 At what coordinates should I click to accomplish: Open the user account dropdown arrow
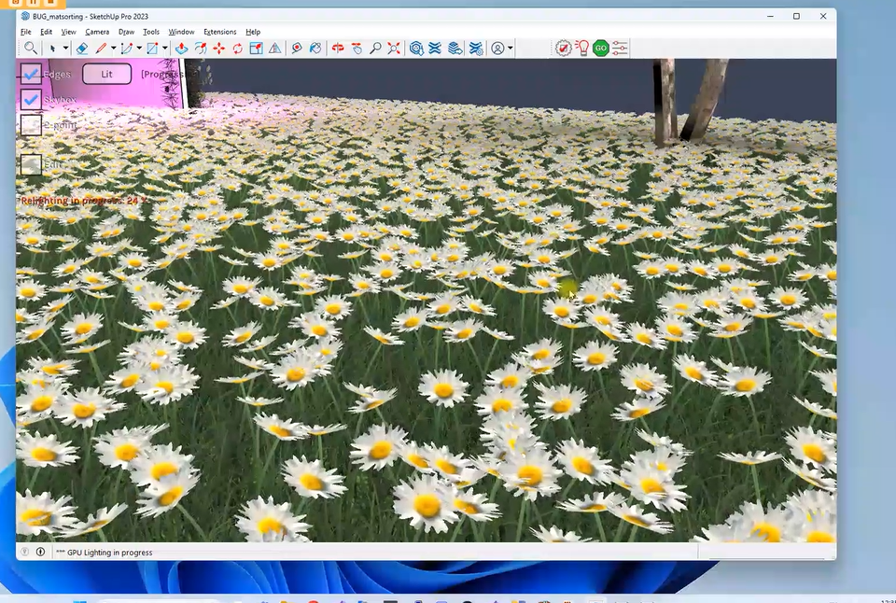(511, 49)
